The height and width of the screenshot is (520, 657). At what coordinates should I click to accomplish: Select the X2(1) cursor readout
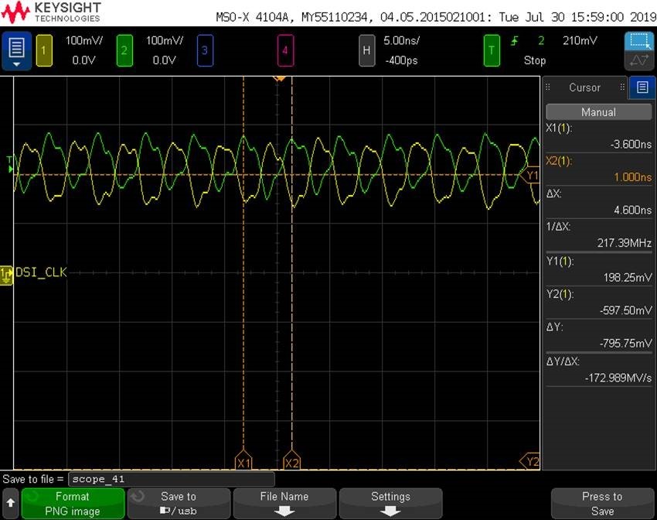[x=598, y=169]
